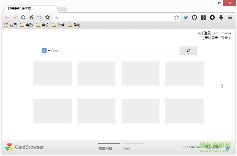Open the home page icon

[31, 17]
